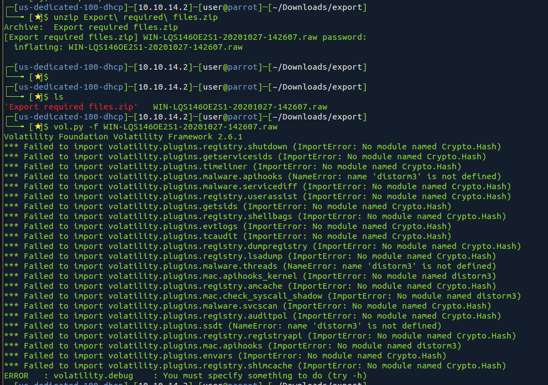Click the registry.lsadump failure line

tap(250, 256)
